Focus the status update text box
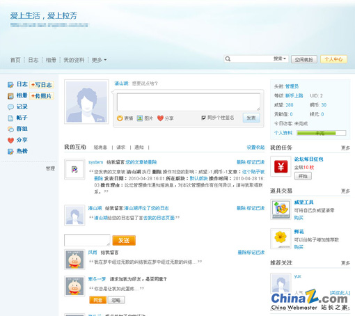Screen dimensions: 355x316 [x=189, y=102]
